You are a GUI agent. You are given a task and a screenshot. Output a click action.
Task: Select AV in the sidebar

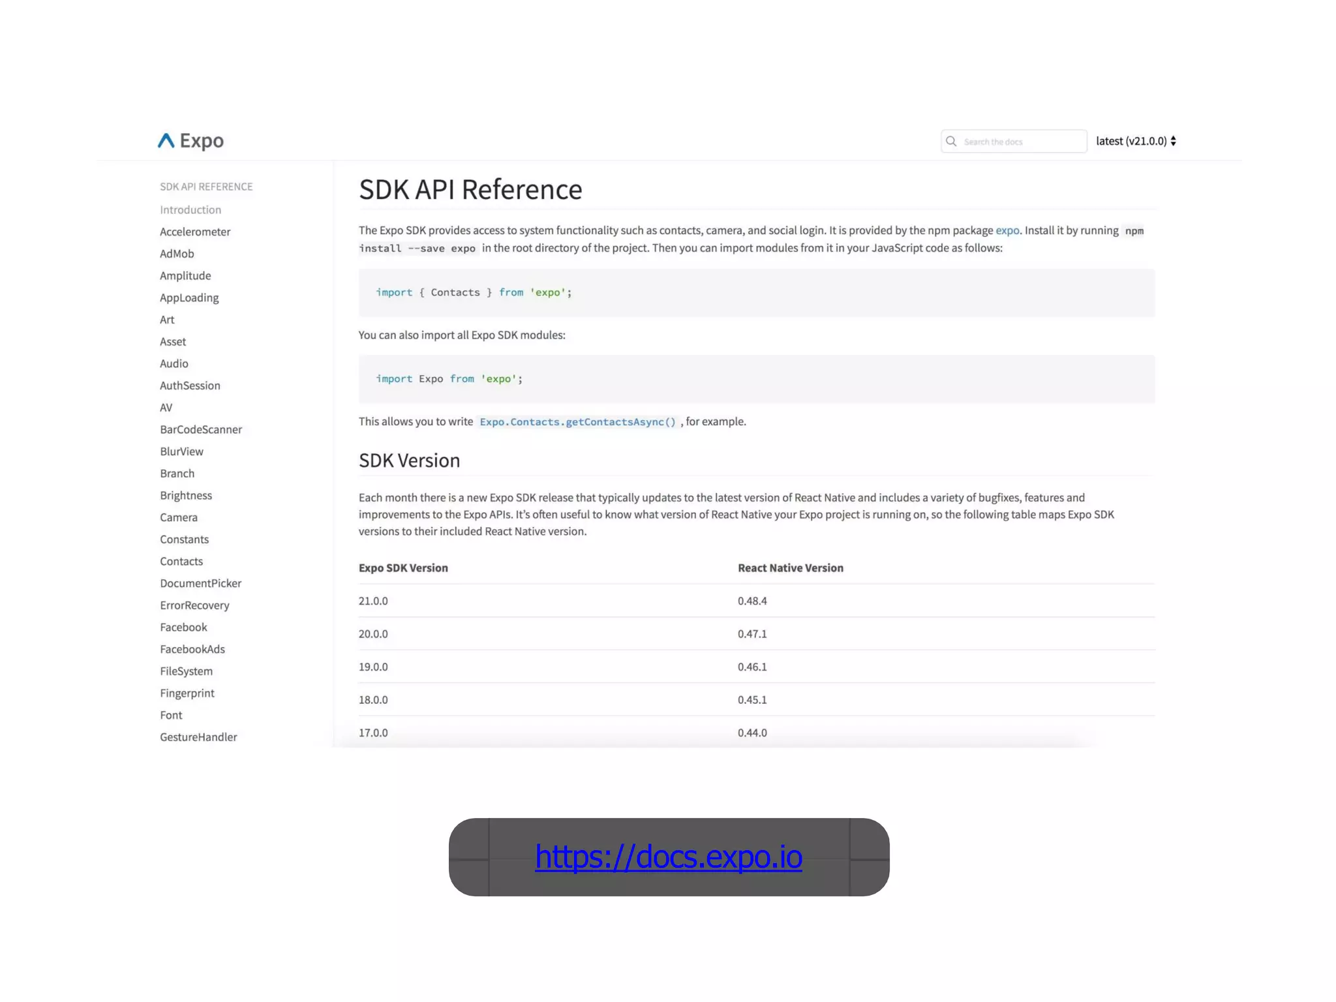(x=166, y=408)
